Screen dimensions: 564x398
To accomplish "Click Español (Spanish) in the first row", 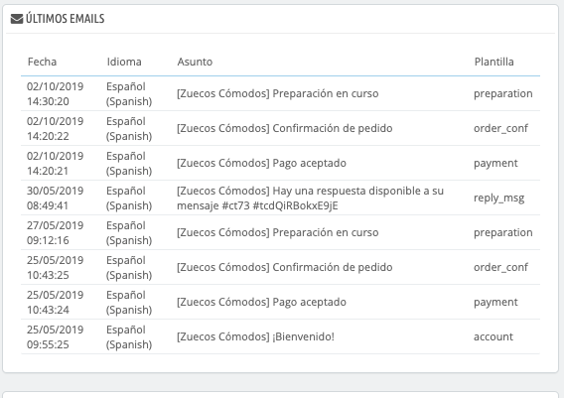I will (x=129, y=94).
